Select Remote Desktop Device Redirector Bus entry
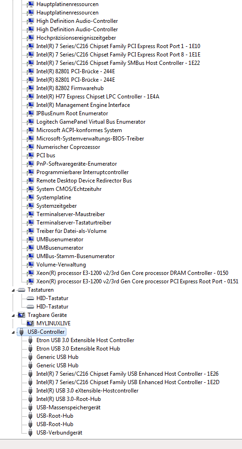The image size is (242, 449). [84, 181]
